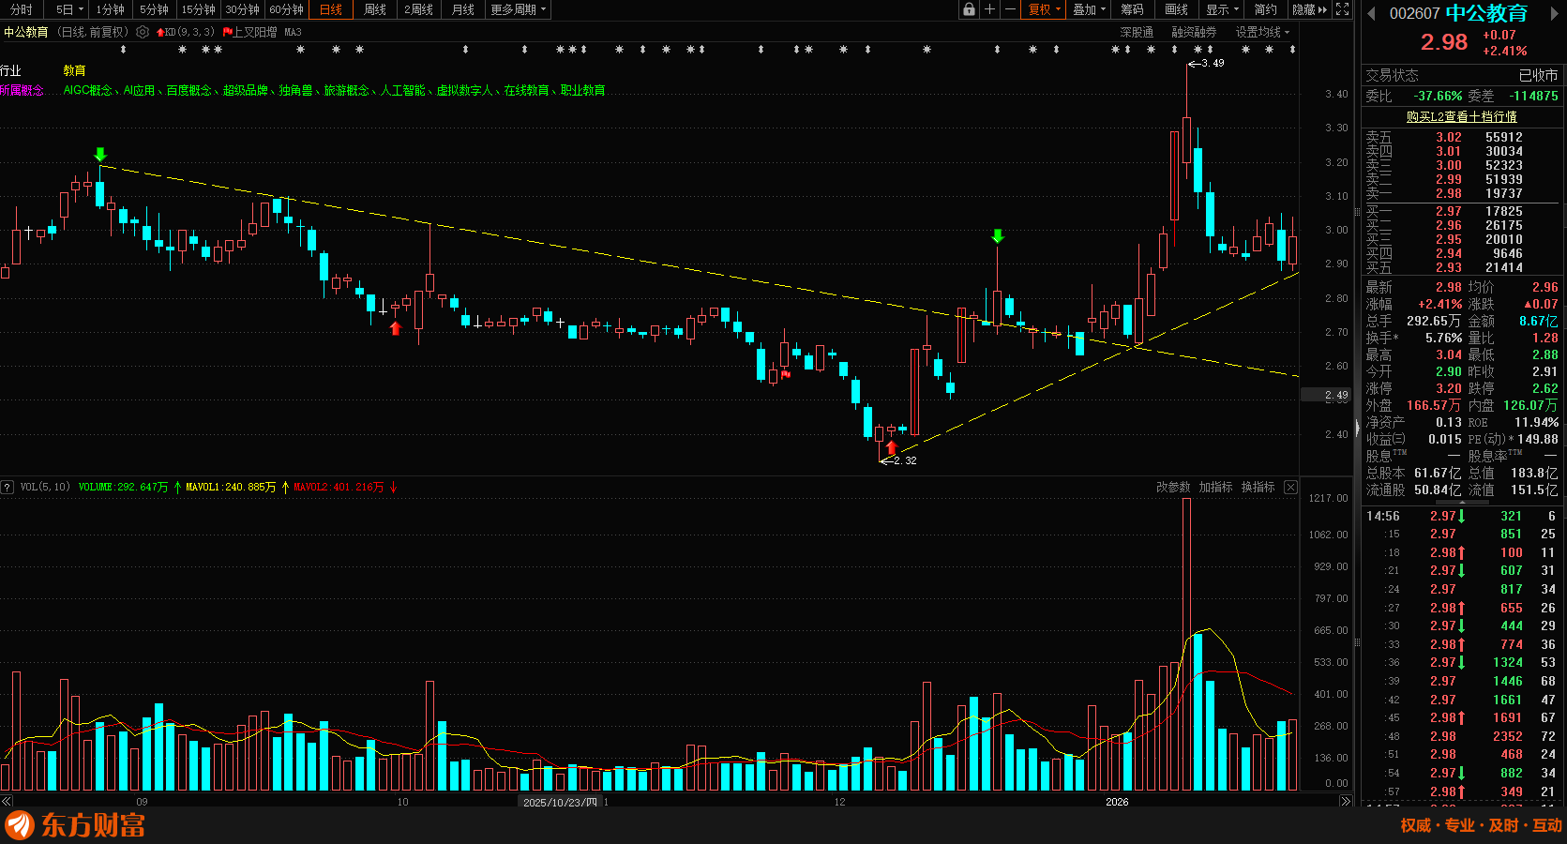Image resolution: width=1567 pixels, height=844 pixels.
Task: Close the volume indicator panel
Action: [x=1290, y=488]
